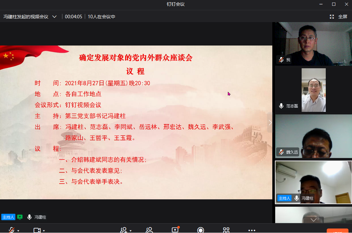Switch video layout using the grid icon
This screenshot has width=352, height=233.
(x=226, y=229)
